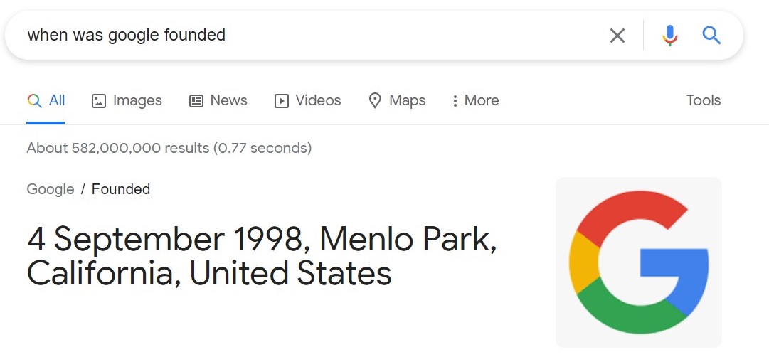Switch to the Images tab

pyautogui.click(x=127, y=100)
